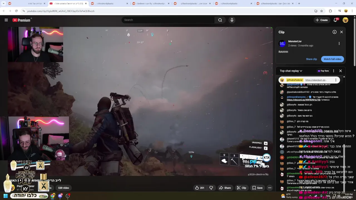This screenshot has height=200, width=356.
Task: Open the Windows Start menu
Action: tap(5, 196)
